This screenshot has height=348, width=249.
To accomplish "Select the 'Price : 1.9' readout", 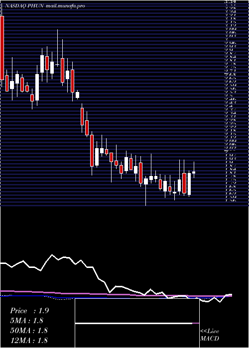I will click(x=29, y=311).
